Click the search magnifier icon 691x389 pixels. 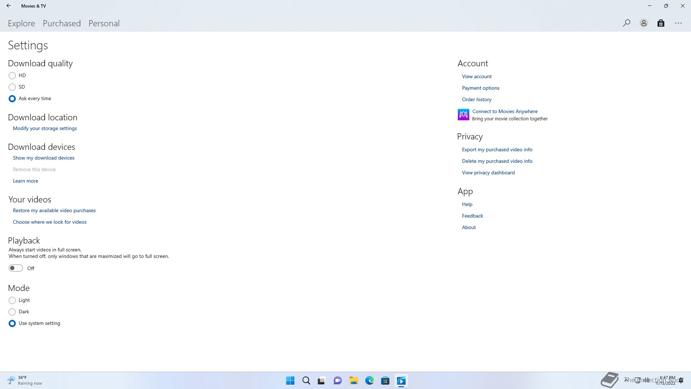[x=626, y=23]
